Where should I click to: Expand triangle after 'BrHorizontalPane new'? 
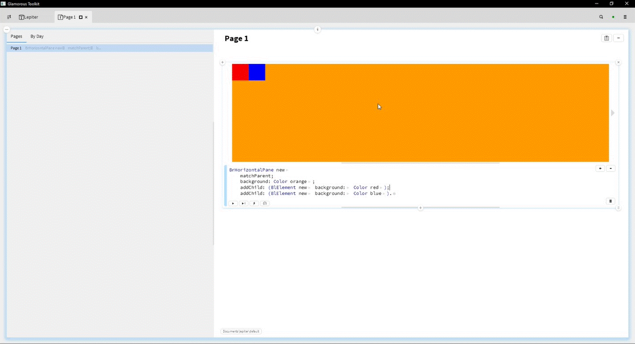pos(287,170)
